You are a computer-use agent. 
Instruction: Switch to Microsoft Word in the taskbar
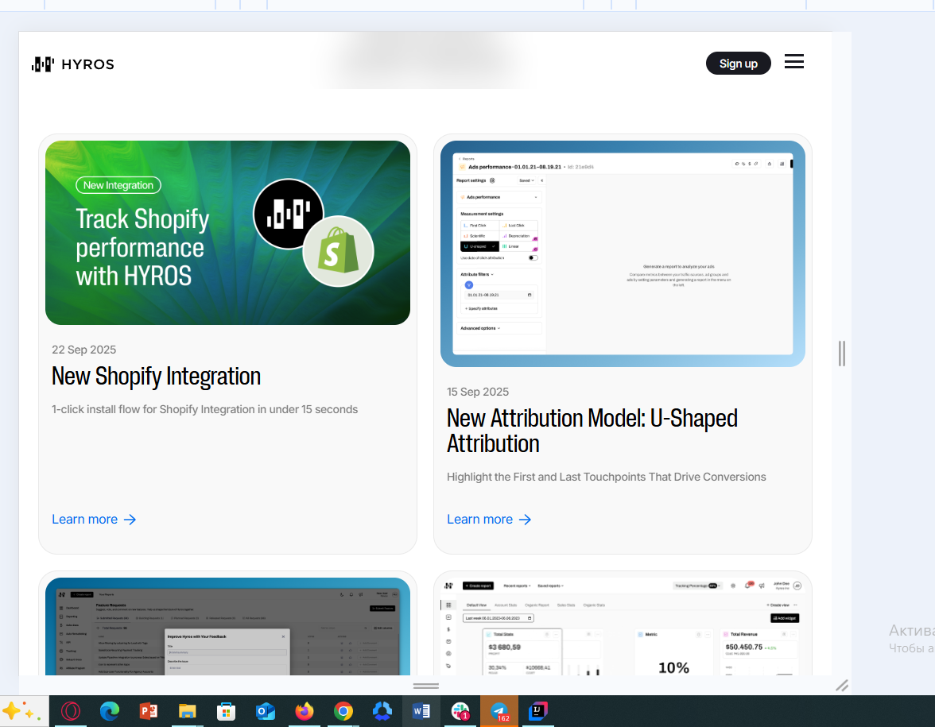[x=421, y=711]
